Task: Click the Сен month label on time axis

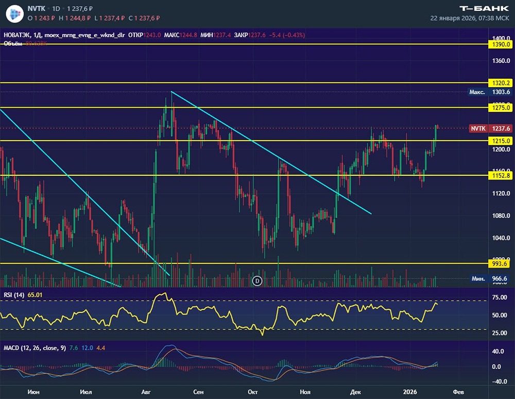Action: point(198,392)
